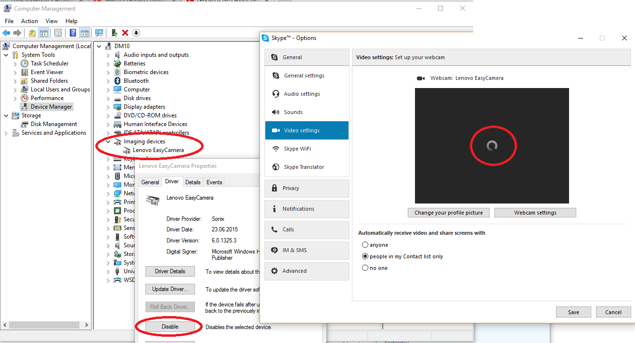This screenshot has width=635, height=343.
Task: Toggle the Show/Hide Console Tree icon
Action: (x=43, y=33)
